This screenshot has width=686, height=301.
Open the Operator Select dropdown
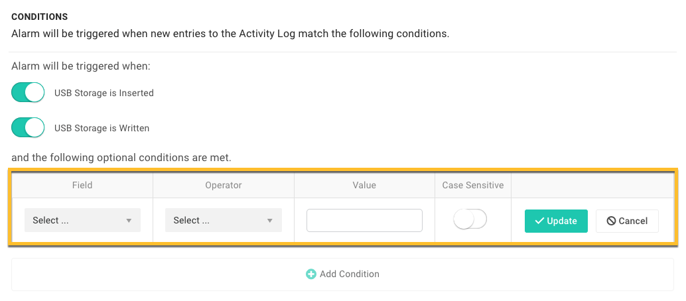click(x=224, y=220)
